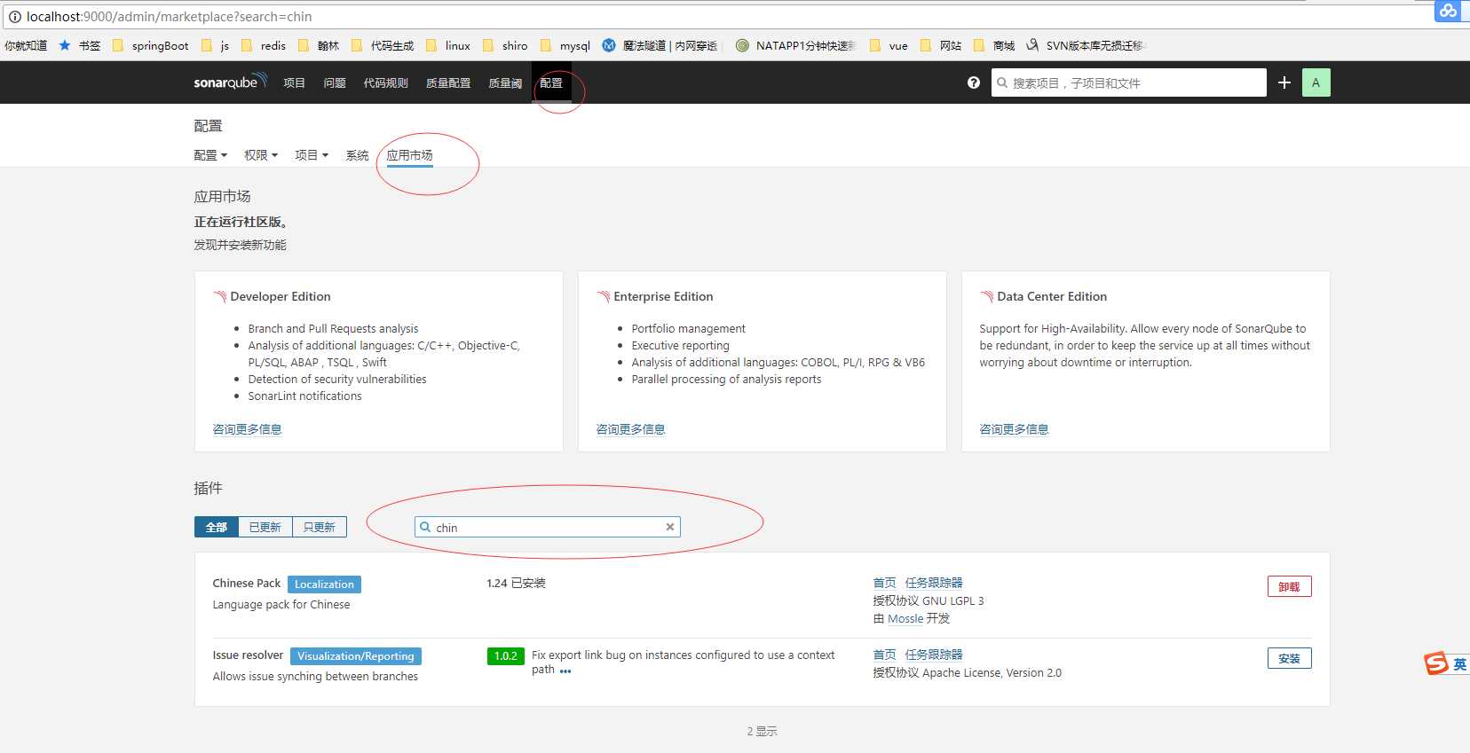Open 代码规则 in top navigation
Screen dimensions: 1470x753
(x=385, y=82)
